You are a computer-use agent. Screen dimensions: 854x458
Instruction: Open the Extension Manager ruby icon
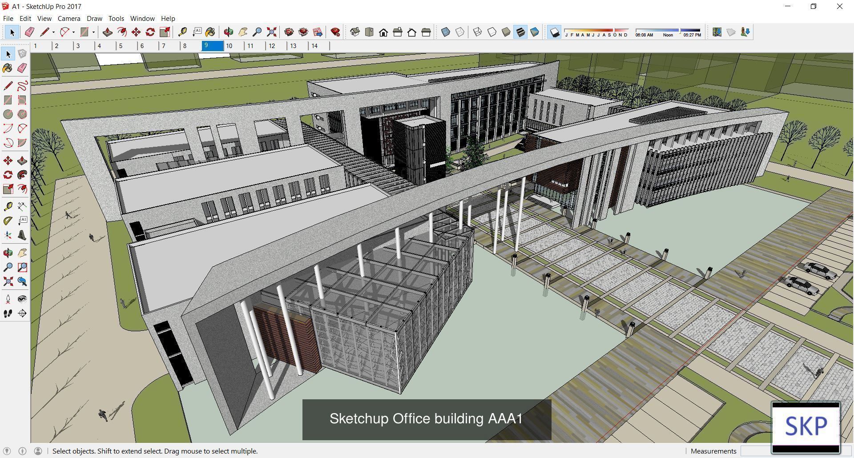[335, 32]
